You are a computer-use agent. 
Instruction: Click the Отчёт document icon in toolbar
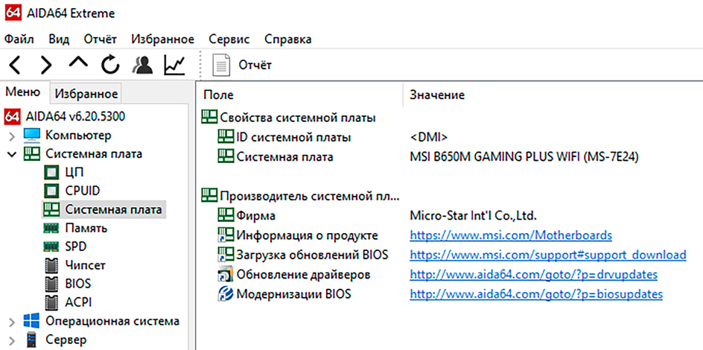coord(220,66)
